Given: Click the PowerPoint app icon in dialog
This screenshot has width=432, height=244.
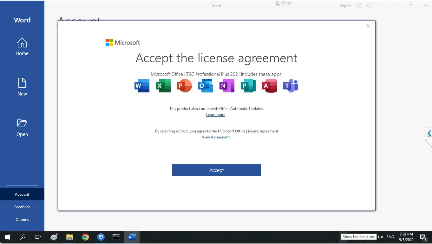Looking at the screenshot, I should coord(184,86).
